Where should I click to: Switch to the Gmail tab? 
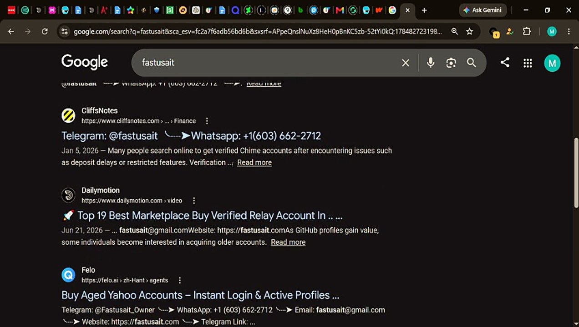pos(340,10)
